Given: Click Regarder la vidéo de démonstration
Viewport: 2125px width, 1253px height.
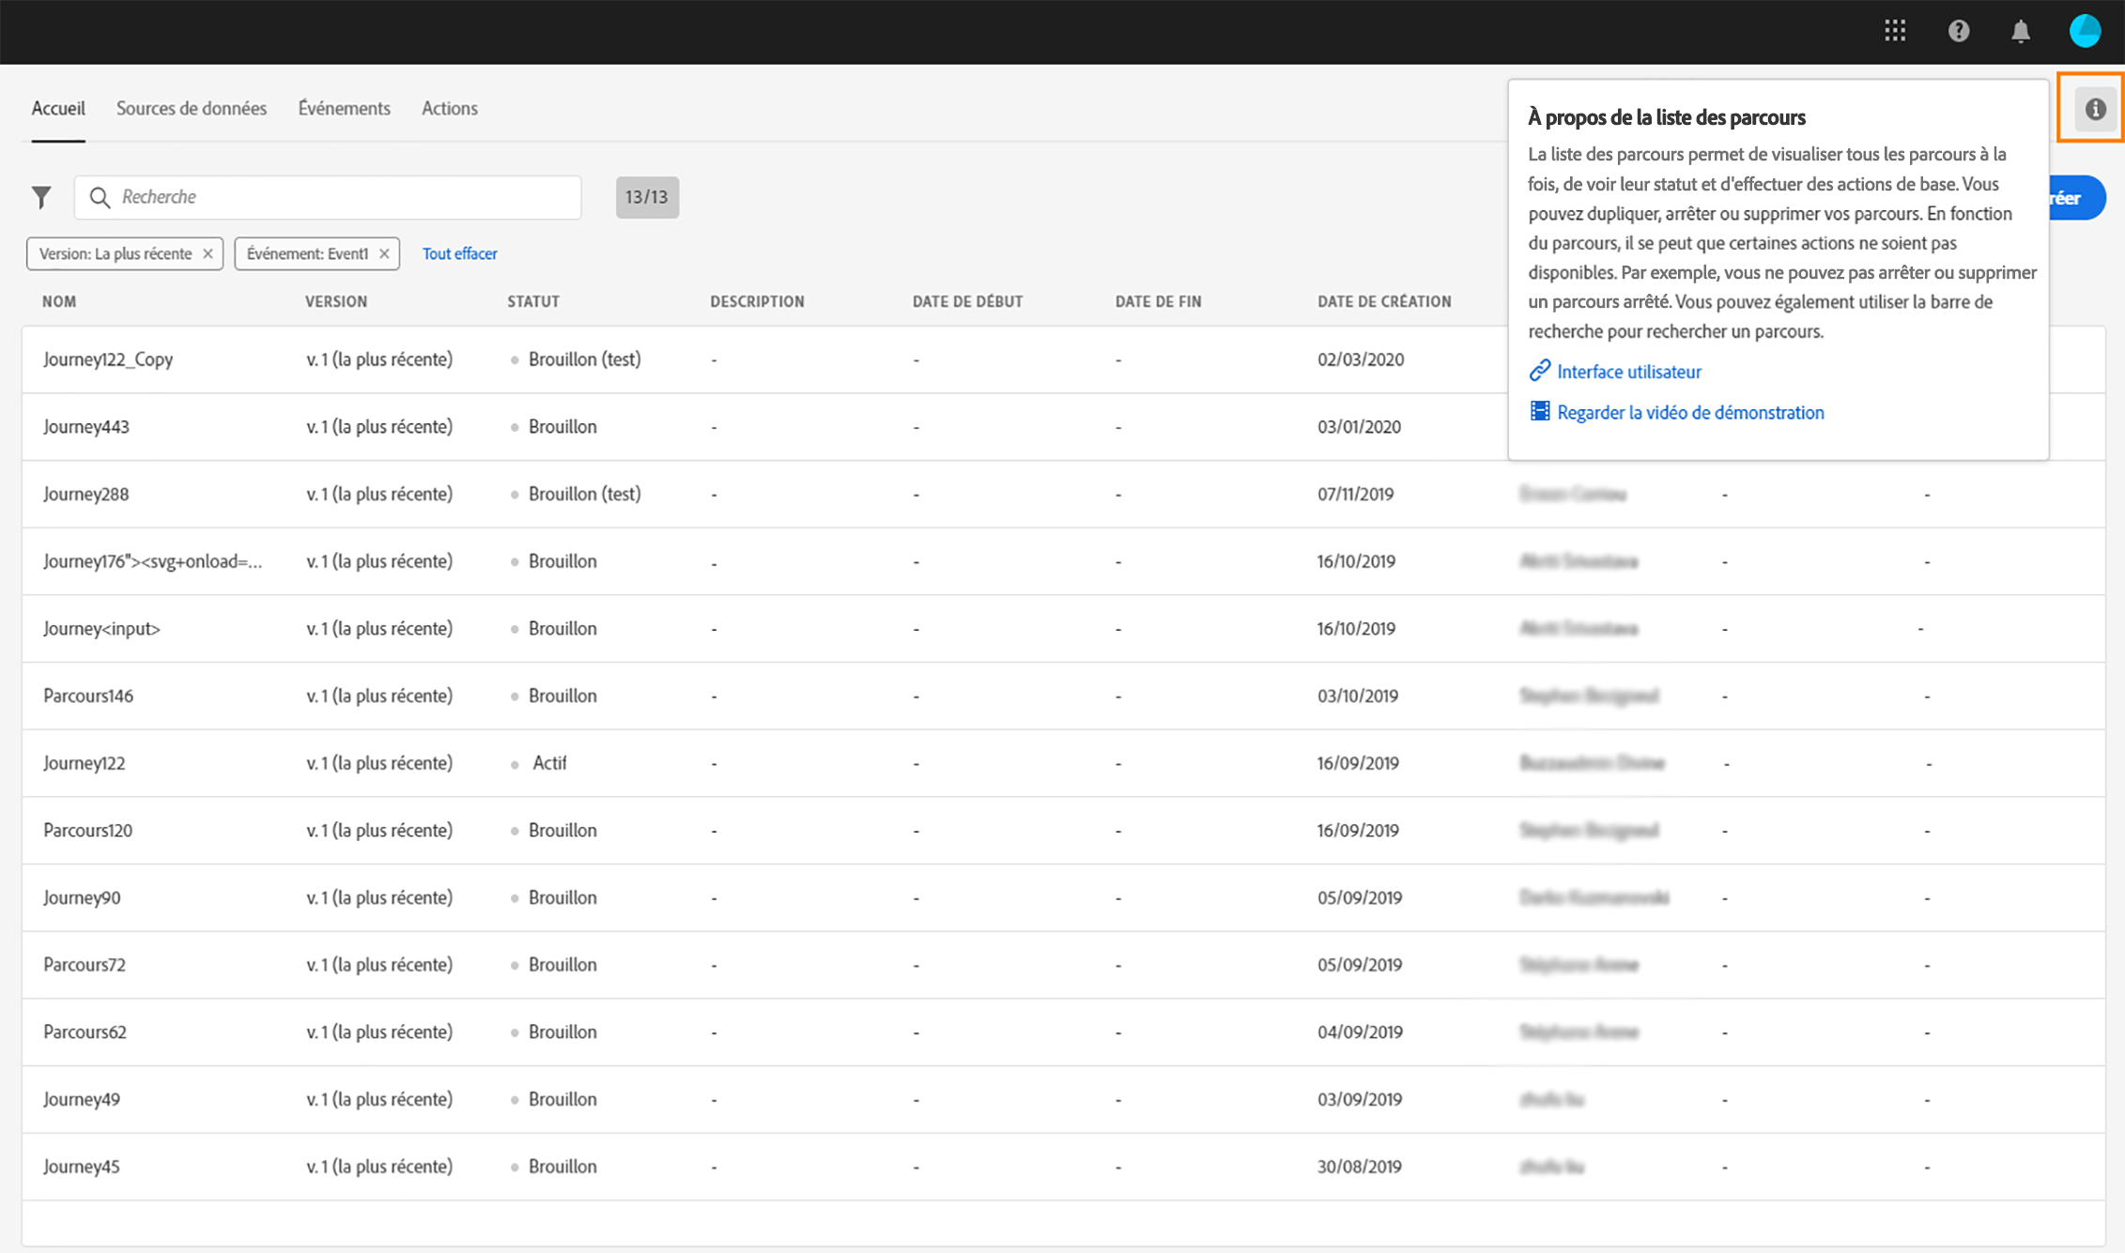Looking at the screenshot, I should coord(1689,412).
